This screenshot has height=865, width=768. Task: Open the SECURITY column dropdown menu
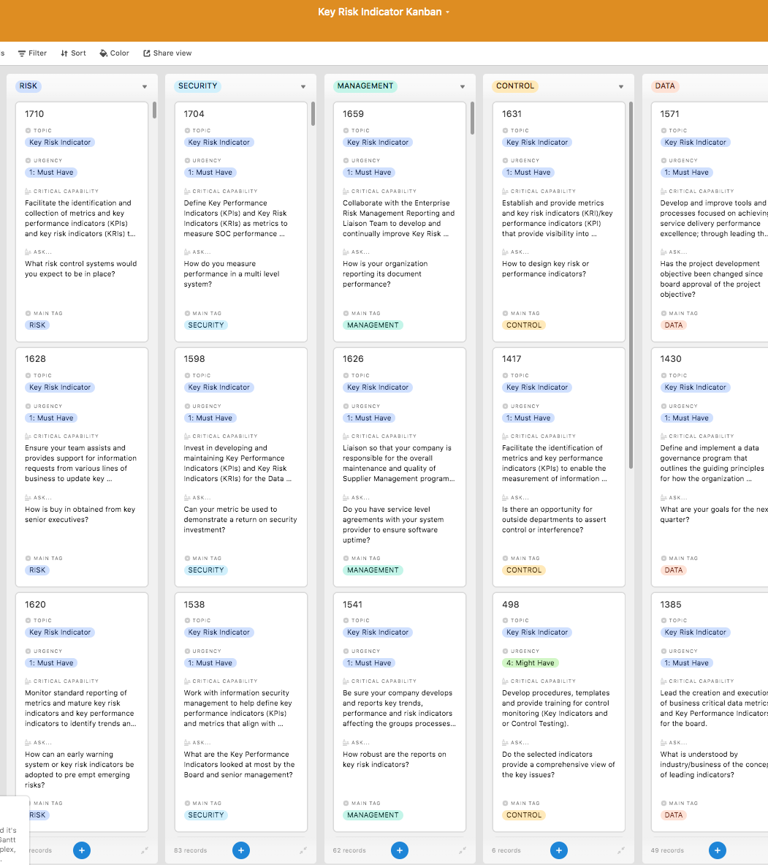click(303, 86)
